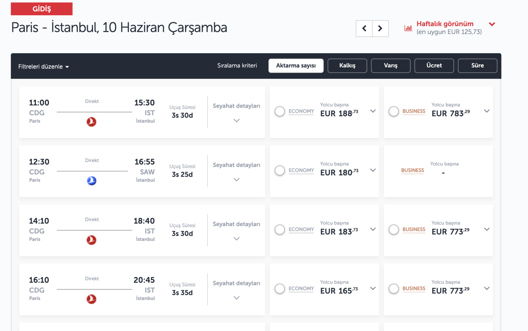This screenshot has height=331, width=528.
Task: Expand the Haftalık görünüm red chevron
Action: click(x=492, y=24)
